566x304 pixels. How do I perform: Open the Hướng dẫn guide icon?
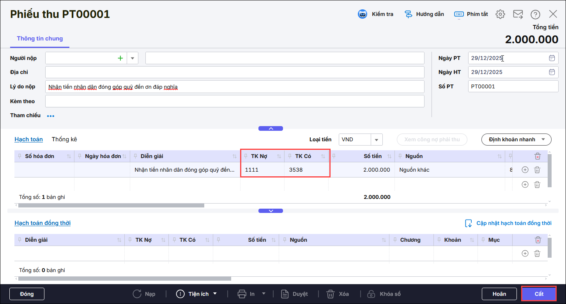click(408, 14)
